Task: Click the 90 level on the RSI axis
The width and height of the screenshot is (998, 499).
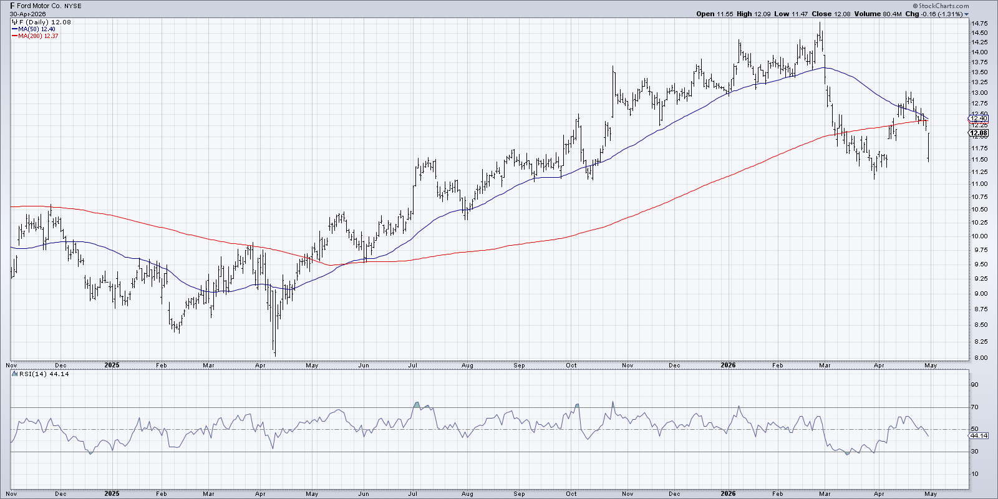Action: (974, 385)
